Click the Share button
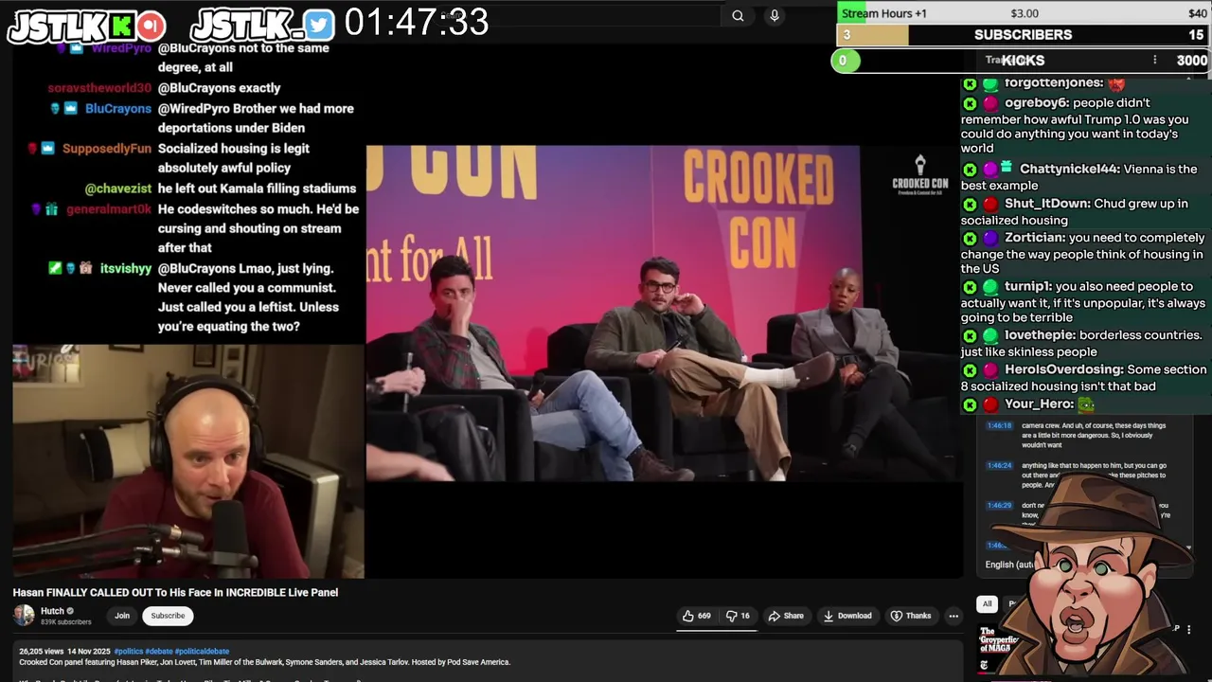 click(786, 616)
